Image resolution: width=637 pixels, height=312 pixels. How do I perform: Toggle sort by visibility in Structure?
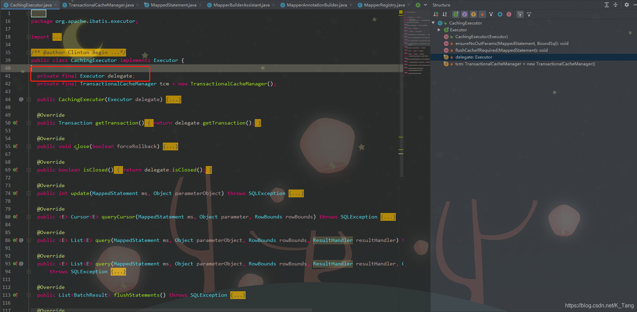pos(436,14)
